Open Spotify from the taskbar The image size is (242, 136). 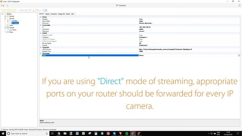(127, 133)
